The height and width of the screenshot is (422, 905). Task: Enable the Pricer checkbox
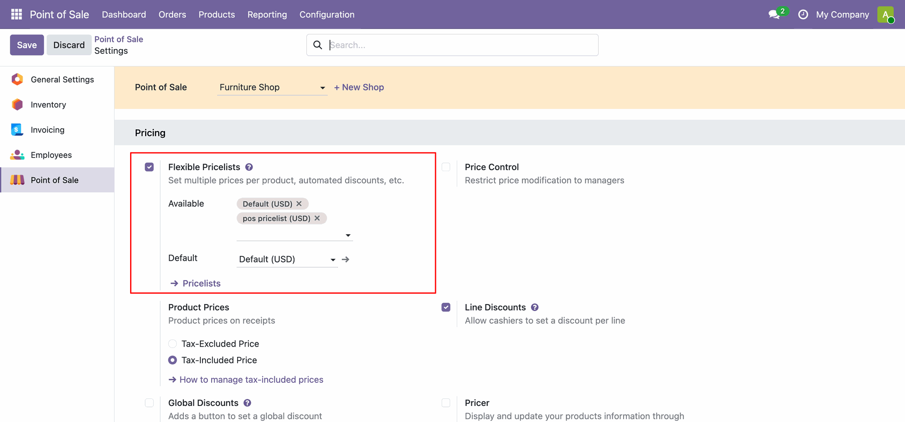(446, 403)
